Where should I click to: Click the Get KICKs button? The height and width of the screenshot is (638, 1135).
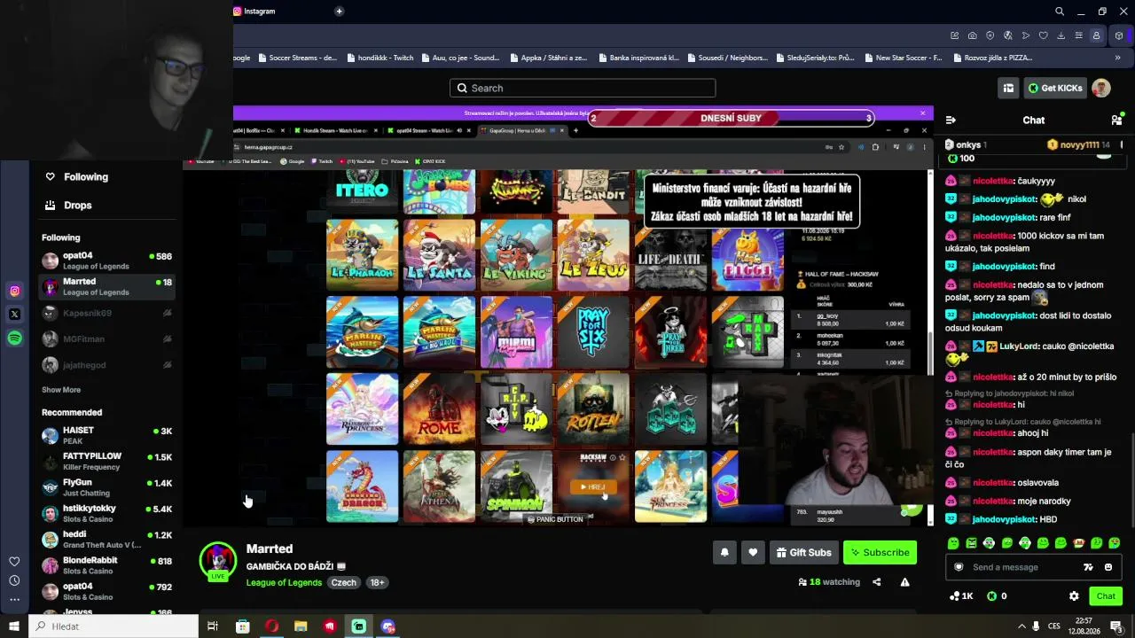point(1055,88)
